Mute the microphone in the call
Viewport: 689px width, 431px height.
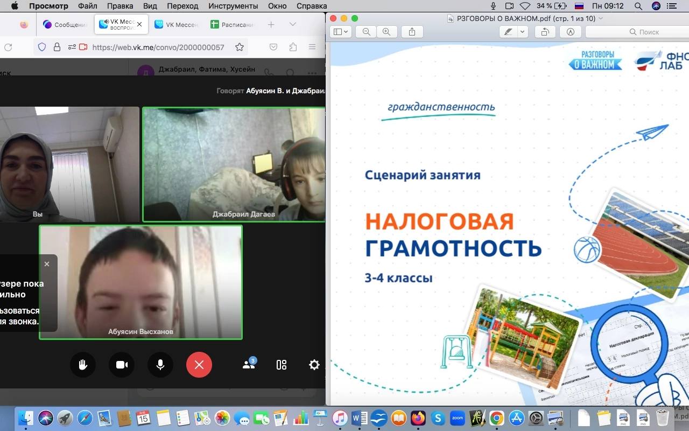tap(160, 365)
